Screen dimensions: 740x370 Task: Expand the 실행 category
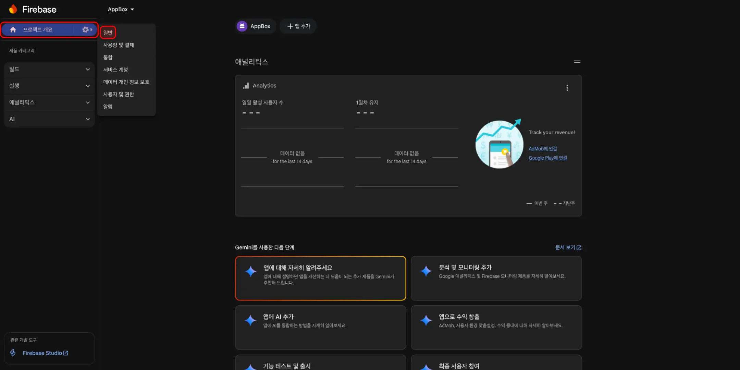49,86
